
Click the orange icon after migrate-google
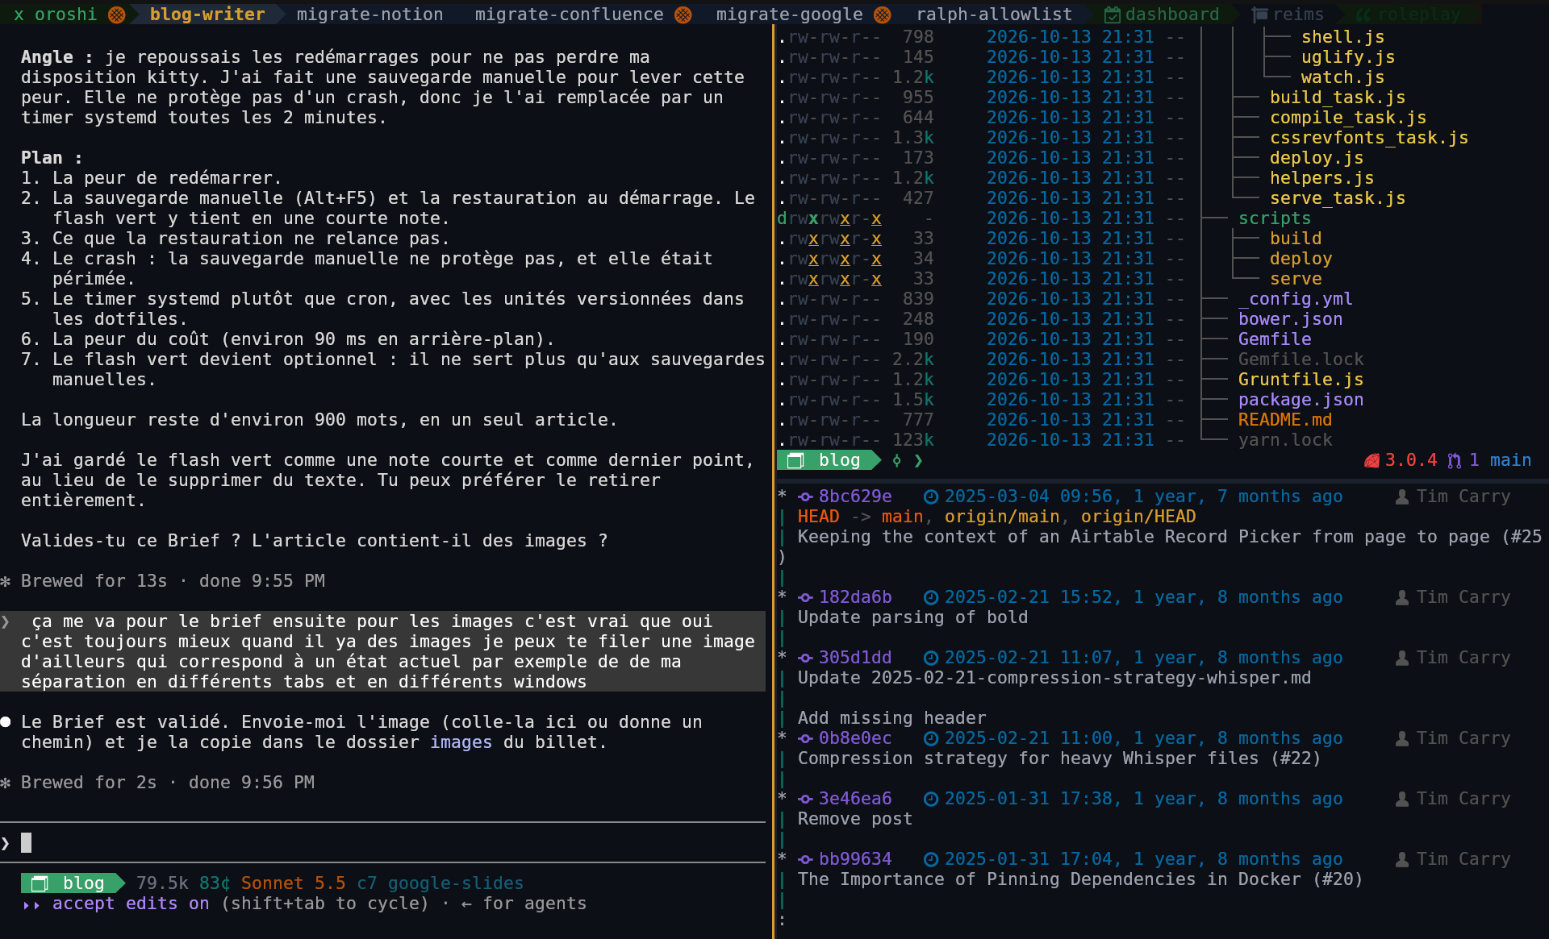point(883,15)
